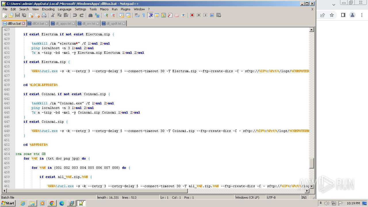Open Folder as Workspace toolbar icon
368x207 pixels.
(x=177, y=15)
